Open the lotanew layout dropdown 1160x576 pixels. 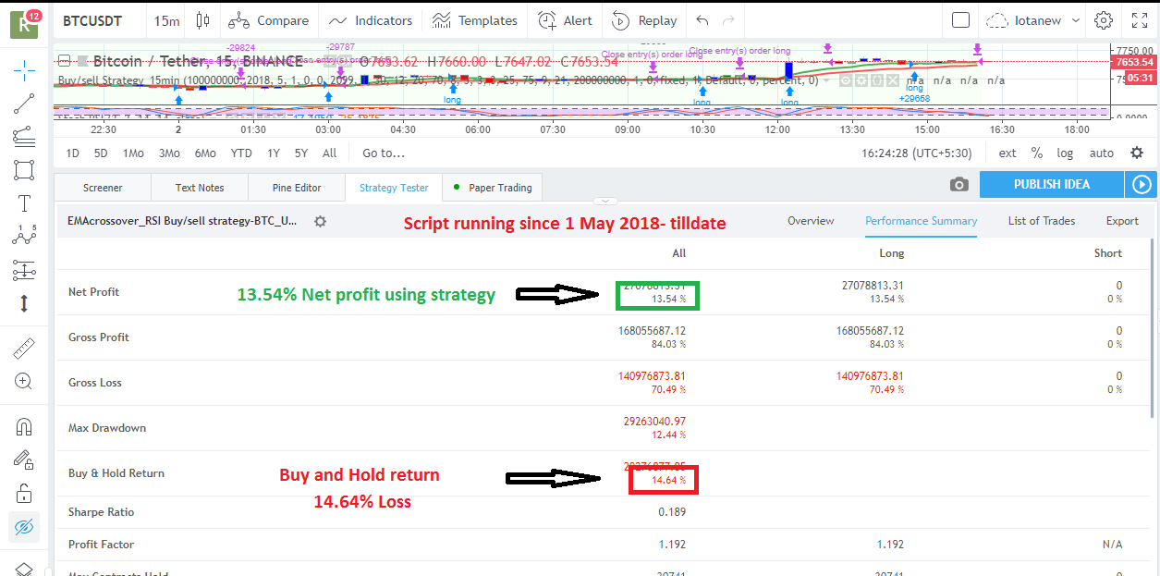click(x=1033, y=20)
